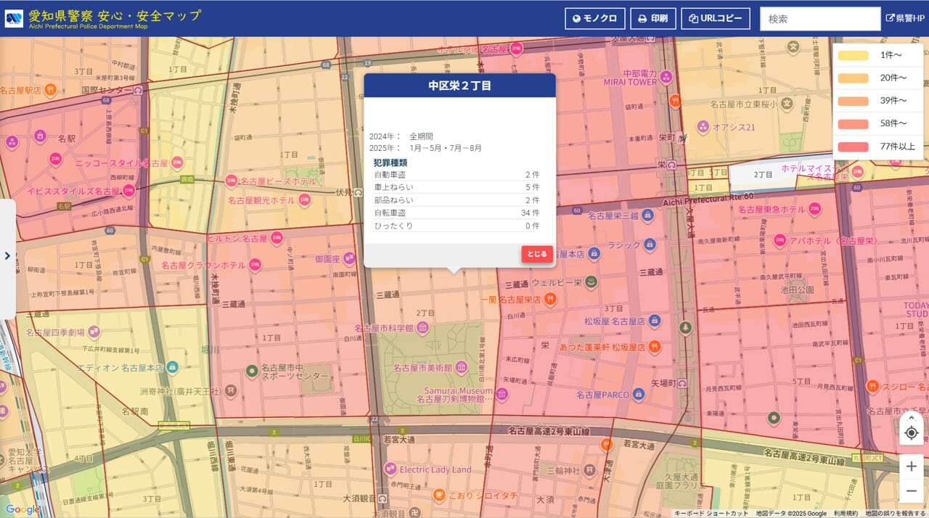Zoom out using the minus button
This screenshot has width=929, height=518.
[x=912, y=491]
